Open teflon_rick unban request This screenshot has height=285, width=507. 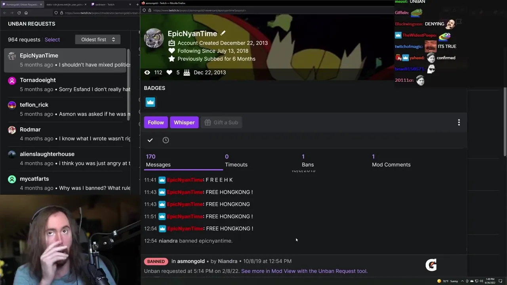(65, 109)
